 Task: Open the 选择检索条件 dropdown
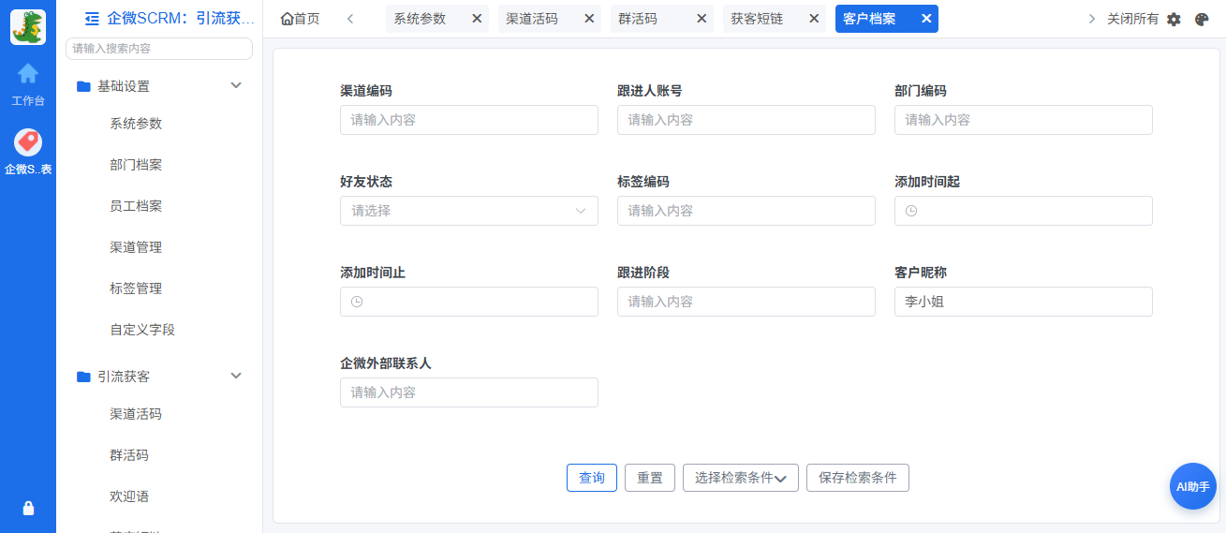point(741,478)
